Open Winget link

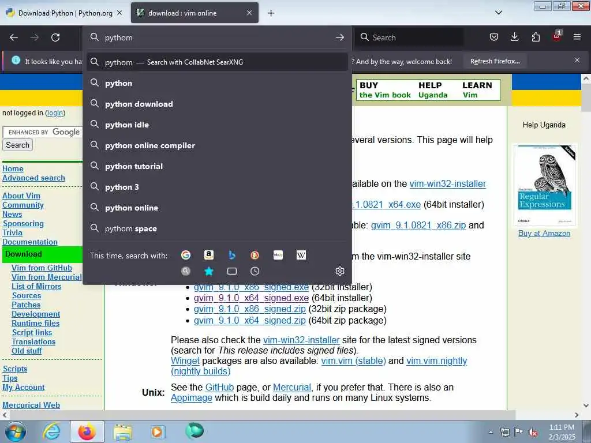pyautogui.click(x=185, y=361)
